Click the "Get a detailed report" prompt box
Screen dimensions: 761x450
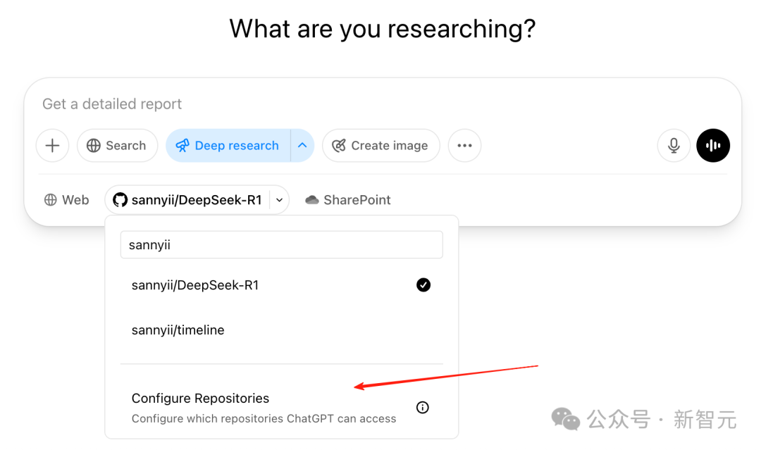click(x=282, y=104)
